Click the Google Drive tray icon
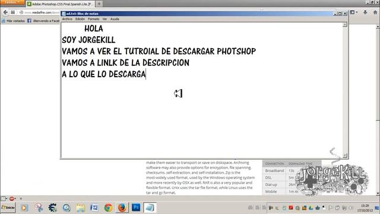This screenshot has height=214, width=380. point(311,207)
